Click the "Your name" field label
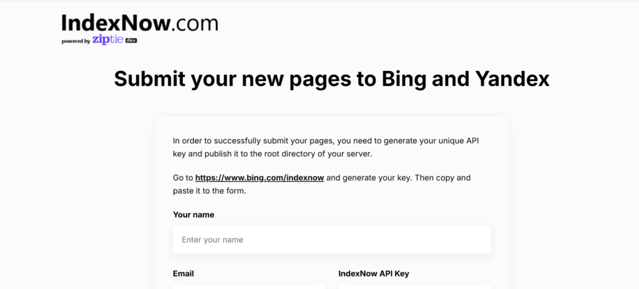The width and height of the screenshot is (639, 289). pyautogui.click(x=193, y=215)
